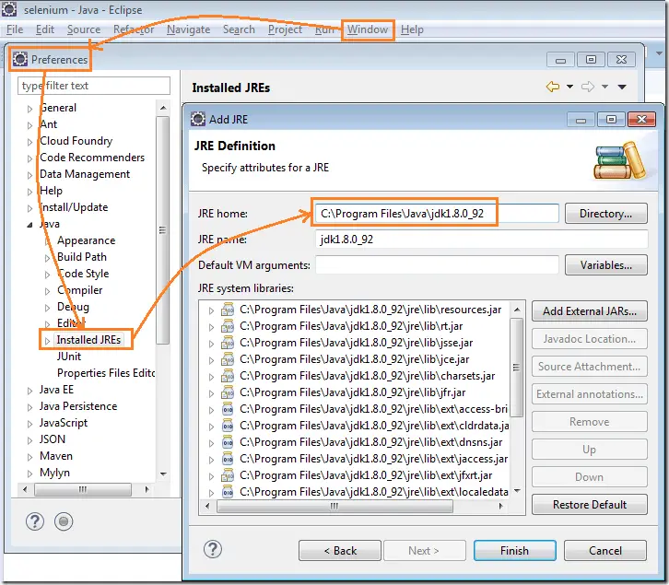Expand the Cloud Foundry preferences node

[x=29, y=142]
